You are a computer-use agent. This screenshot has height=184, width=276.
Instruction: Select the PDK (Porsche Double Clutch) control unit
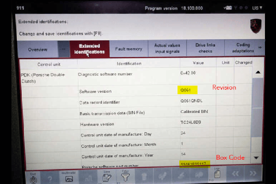coord(43,78)
